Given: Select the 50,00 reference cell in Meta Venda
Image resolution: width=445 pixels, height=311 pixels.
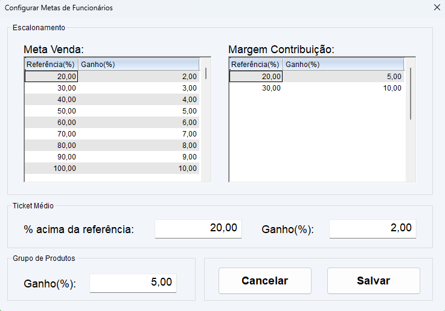Looking at the screenshot, I should click(51, 111).
